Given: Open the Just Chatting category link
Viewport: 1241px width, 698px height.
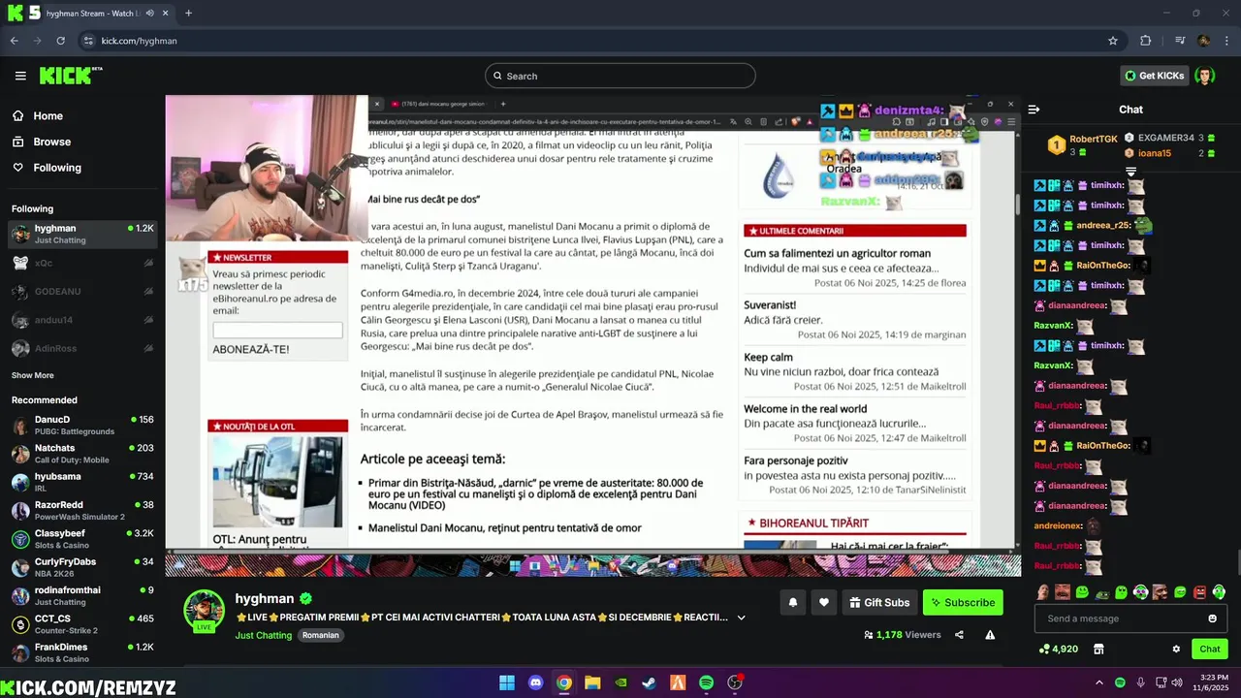Looking at the screenshot, I should point(263,635).
